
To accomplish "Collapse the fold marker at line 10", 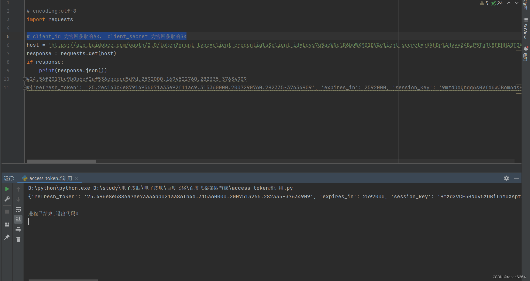I will coord(25,79).
